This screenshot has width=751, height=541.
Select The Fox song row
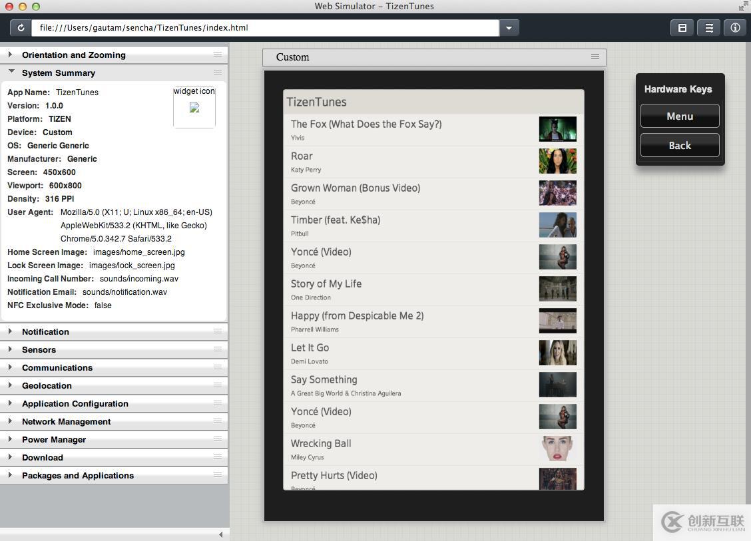[x=433, y=130]
